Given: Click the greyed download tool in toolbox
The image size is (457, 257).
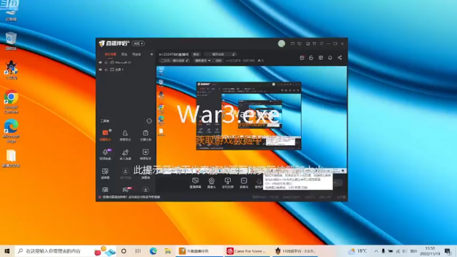Looking at the screenshot, I should point(125,174).
